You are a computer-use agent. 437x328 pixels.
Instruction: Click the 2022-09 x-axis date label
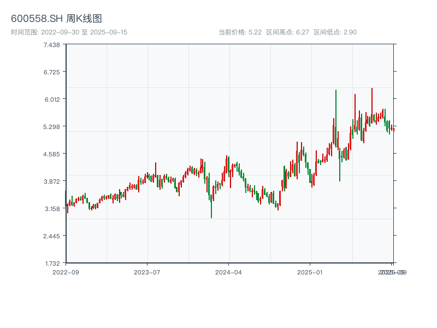pos(66,272)
